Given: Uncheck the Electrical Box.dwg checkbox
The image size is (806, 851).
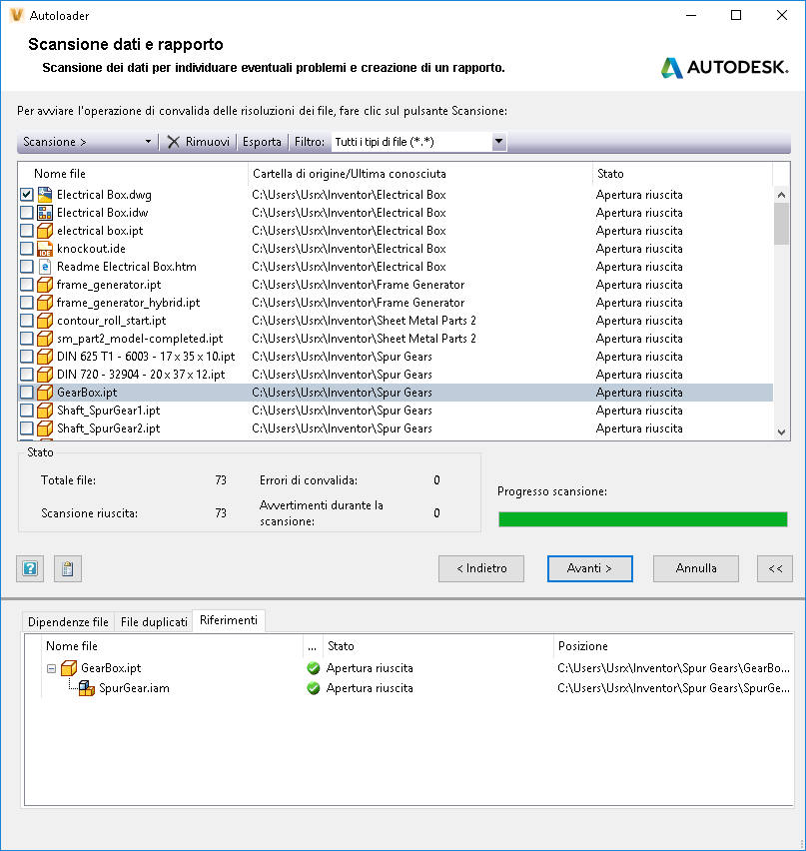Looking at the screenshot, I should tap(27, 195).
